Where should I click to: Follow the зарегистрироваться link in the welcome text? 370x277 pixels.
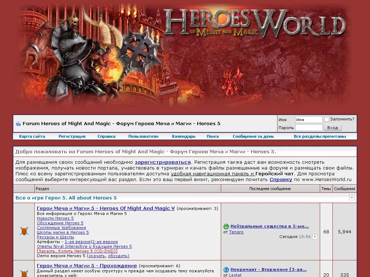click(x=163, y=162)
